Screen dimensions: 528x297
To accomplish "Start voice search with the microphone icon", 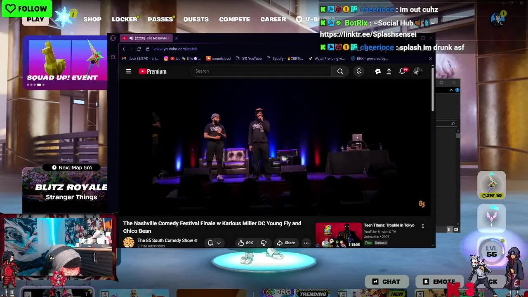I will pos(359,71).
